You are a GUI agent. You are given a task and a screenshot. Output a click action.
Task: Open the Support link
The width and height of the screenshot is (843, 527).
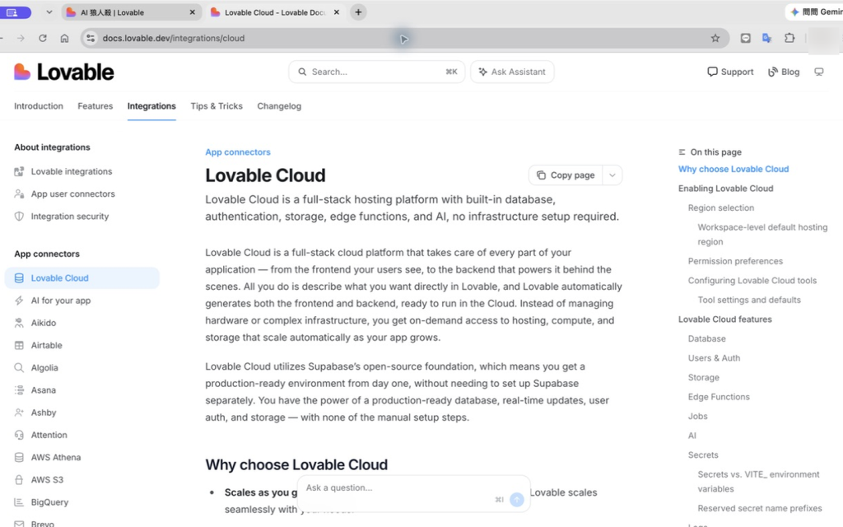(x=730, y=72)
